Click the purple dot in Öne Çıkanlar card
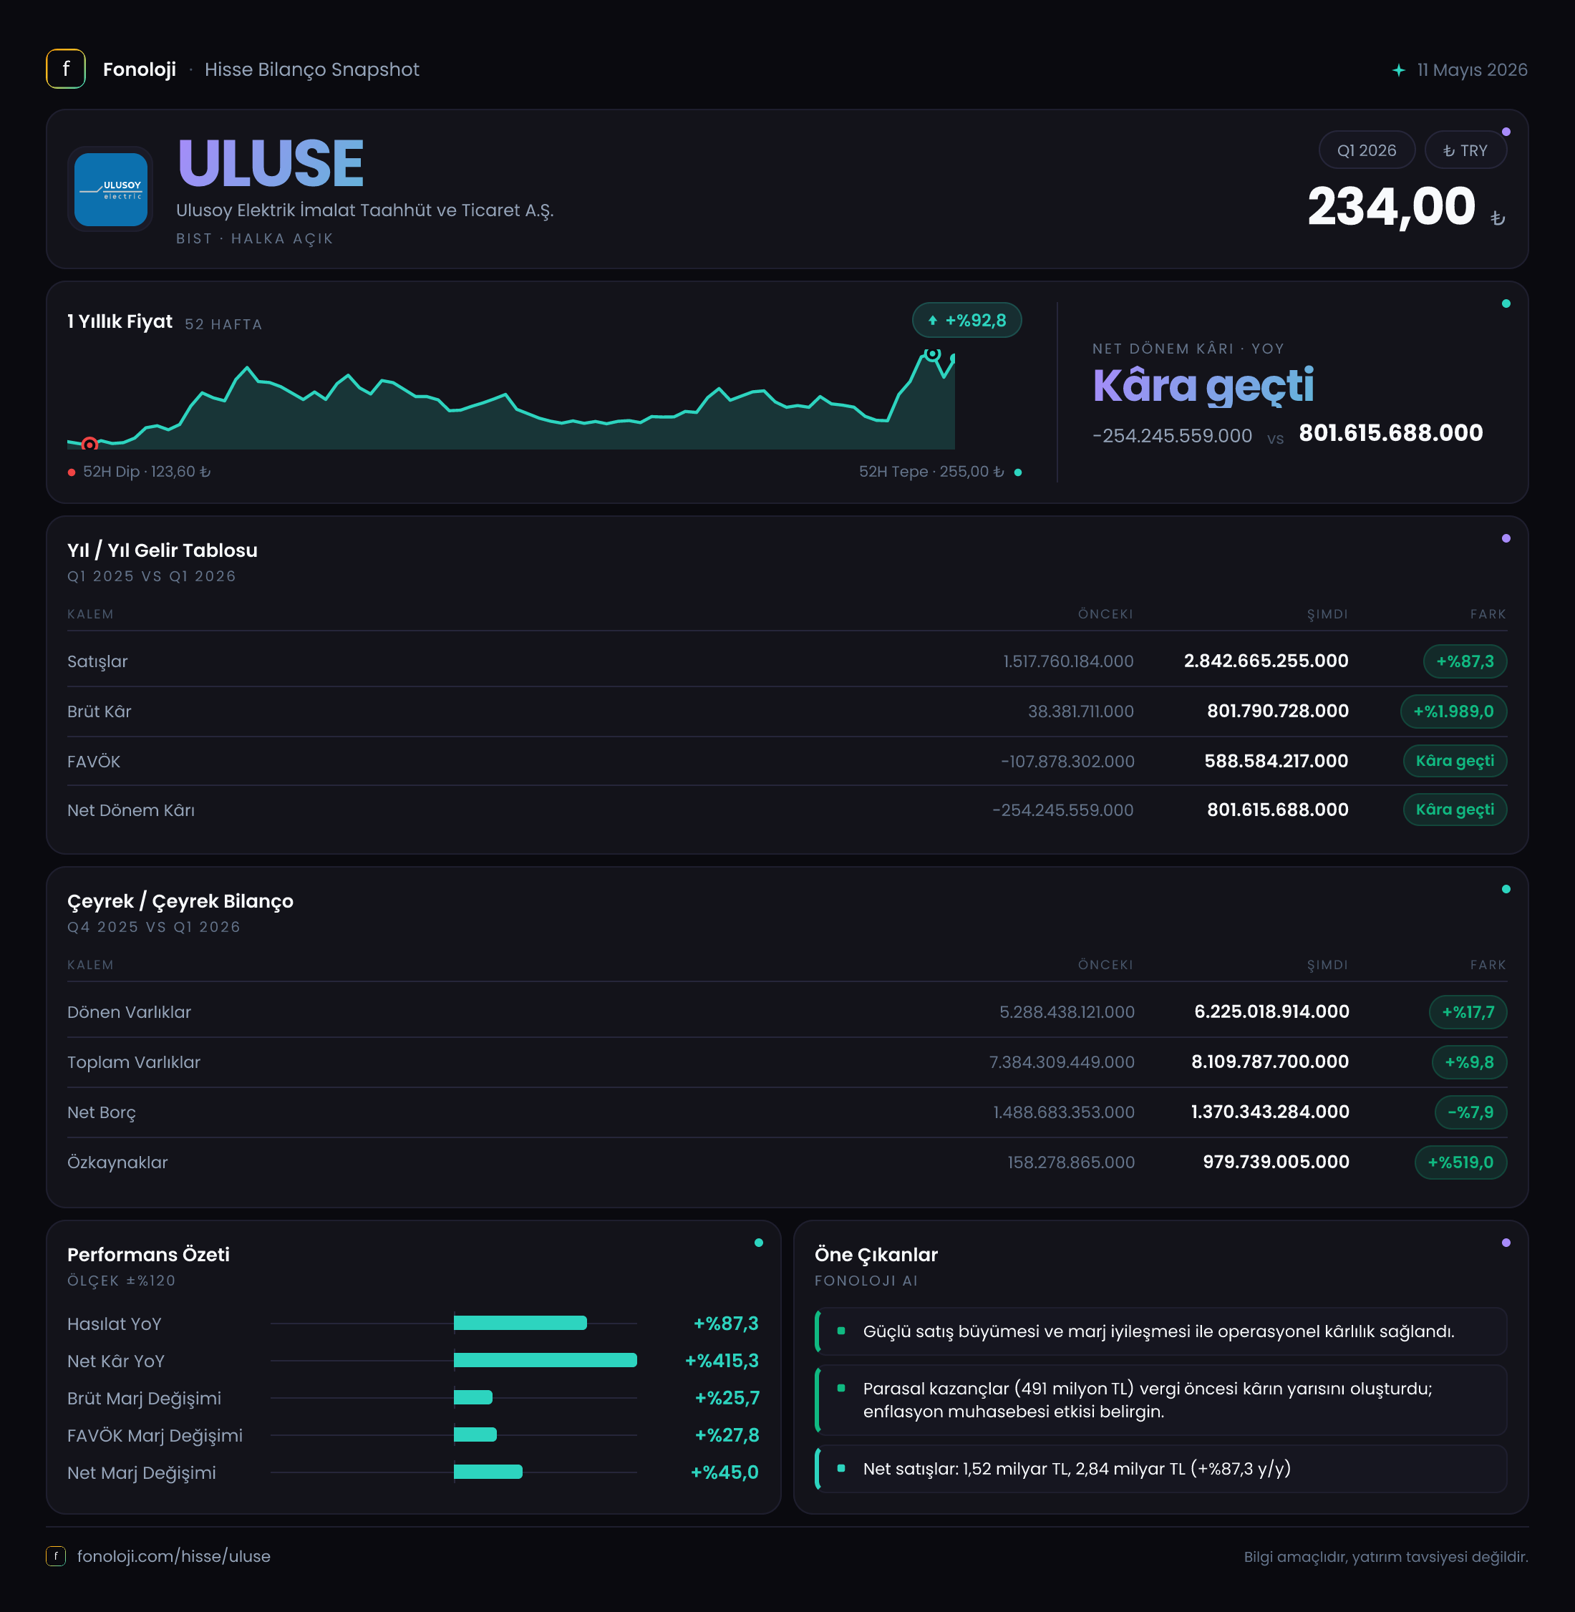 click(1506, 1243)
